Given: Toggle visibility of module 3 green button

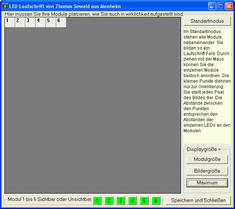Looking at the screenshot, I should click(121, 201).
